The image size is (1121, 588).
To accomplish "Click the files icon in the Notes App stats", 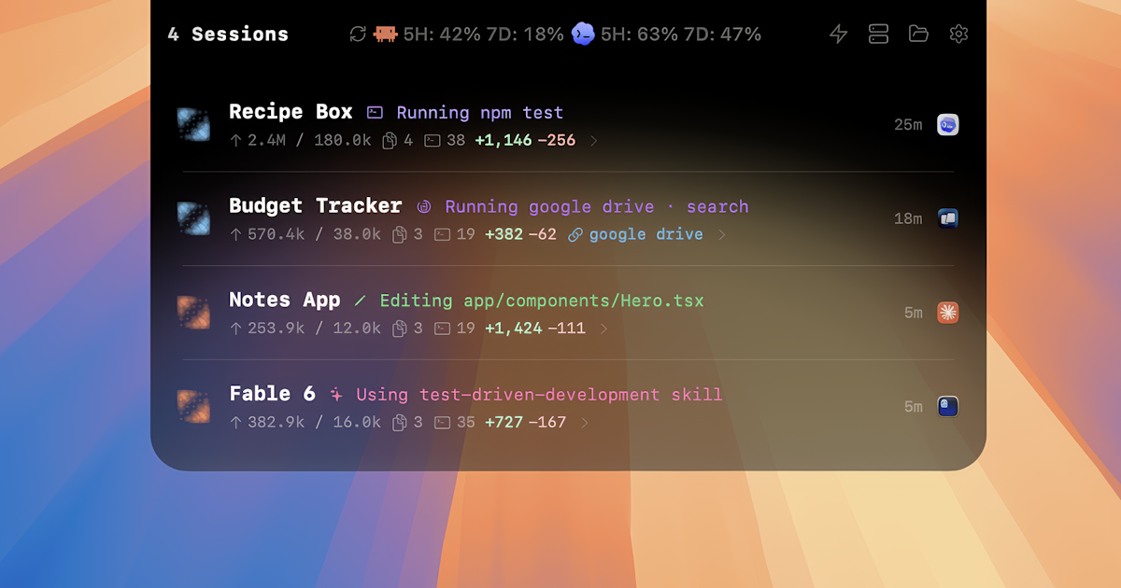I will [x=400, y=329].
